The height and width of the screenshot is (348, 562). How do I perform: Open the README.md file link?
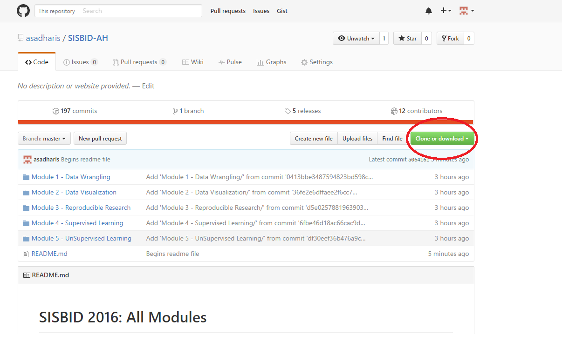coord(49,254)
